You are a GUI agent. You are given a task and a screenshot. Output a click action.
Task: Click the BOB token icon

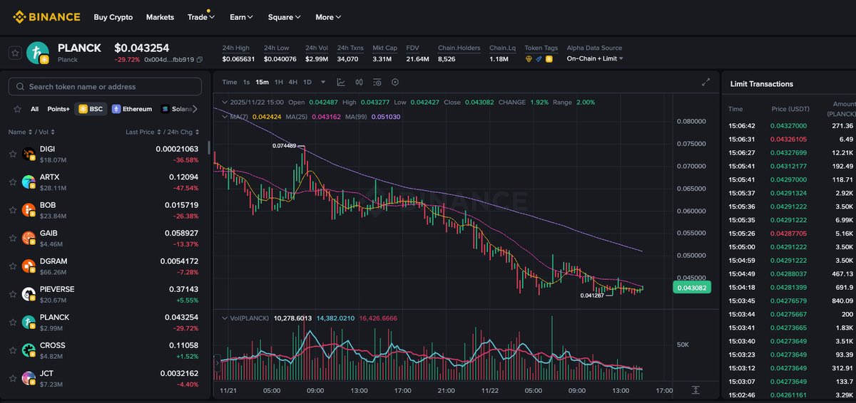tap(29, 210)
